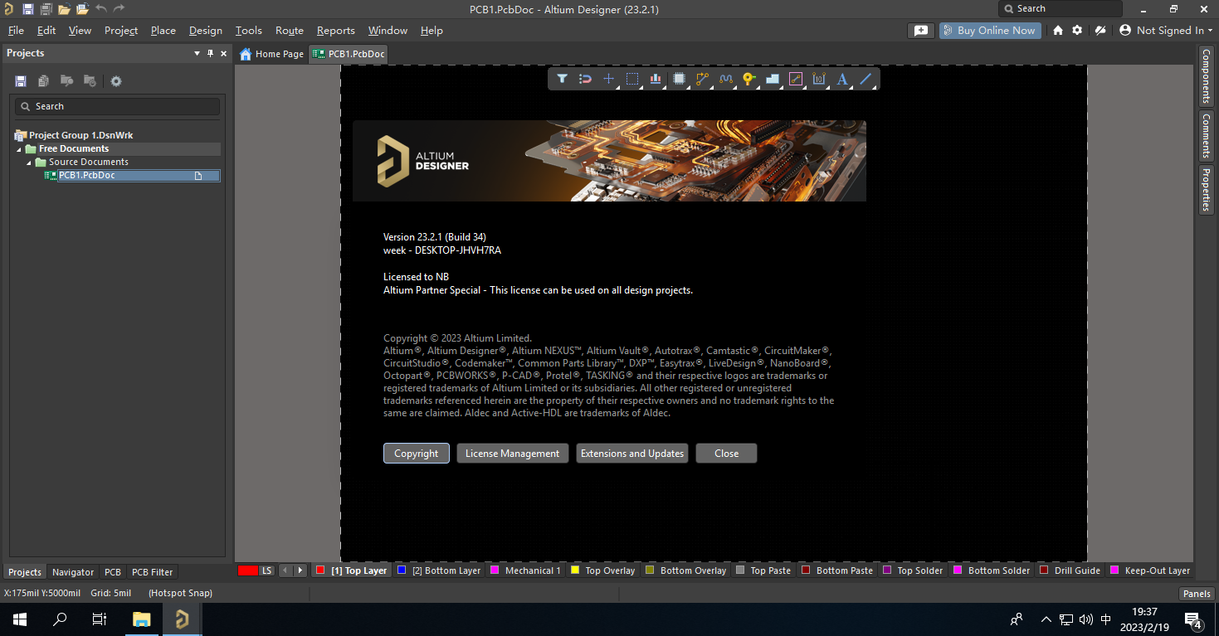The height and width of the screenshot is (636, 1219).
Task: Collapse the Free Documents tree node
Action: (18, 149)
